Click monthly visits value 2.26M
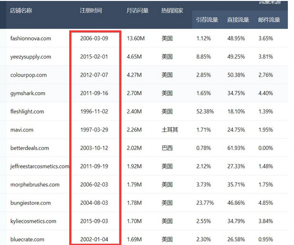The width and height of the screenshot is (294, 245). (134, 130)
